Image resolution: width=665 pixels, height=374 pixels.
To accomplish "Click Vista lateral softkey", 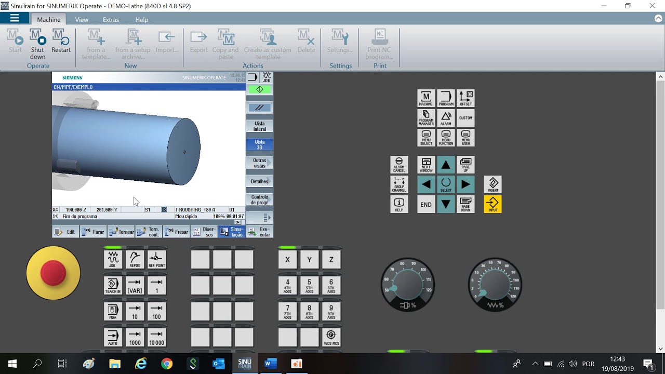I will tap(259, 126).
